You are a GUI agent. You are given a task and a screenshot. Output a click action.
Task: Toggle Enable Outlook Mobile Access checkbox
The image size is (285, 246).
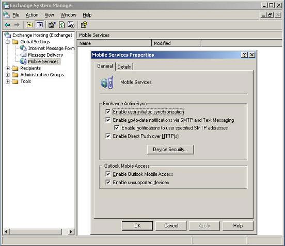point(108,174)
